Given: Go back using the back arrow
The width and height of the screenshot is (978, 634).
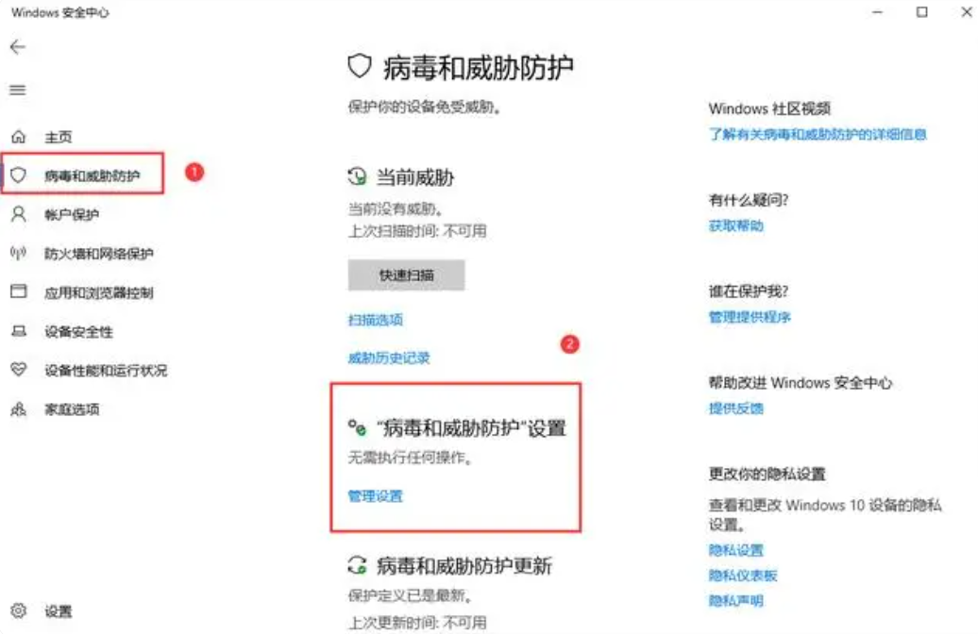Looking at the screenshot, I should coord(18,47).
